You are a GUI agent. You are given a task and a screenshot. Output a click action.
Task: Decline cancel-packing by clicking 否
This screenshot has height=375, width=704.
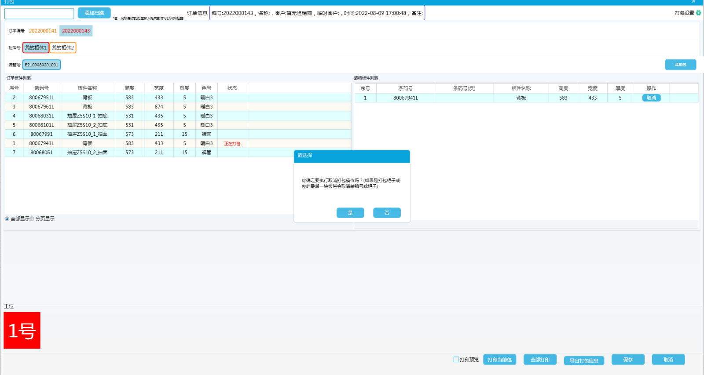coord(387,213)
